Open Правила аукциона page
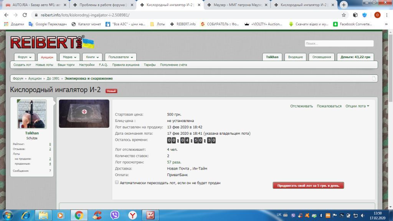The width and height of the screenshot is (393, 221). (126, 65)
